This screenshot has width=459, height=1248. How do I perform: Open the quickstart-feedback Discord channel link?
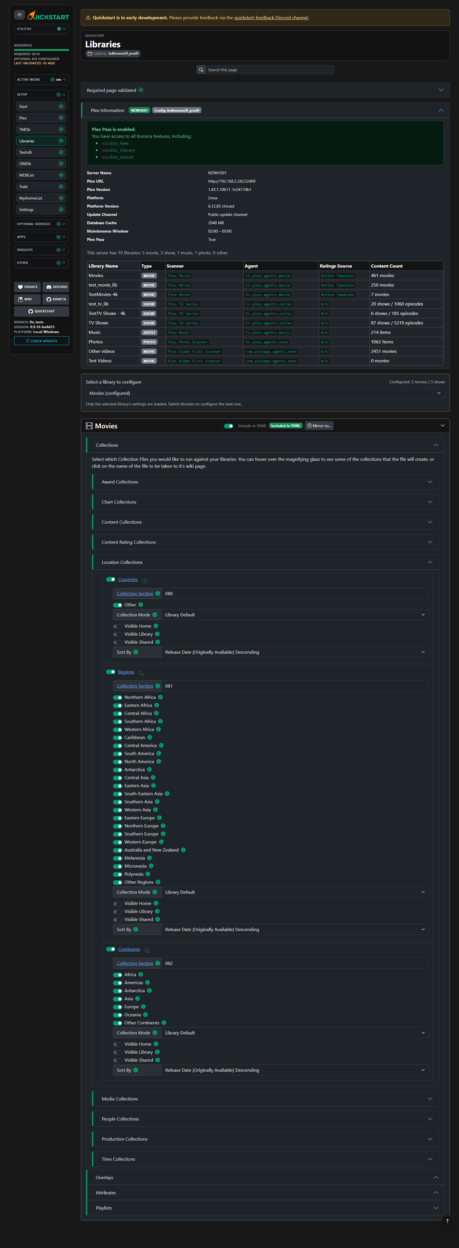pos(271,18)
